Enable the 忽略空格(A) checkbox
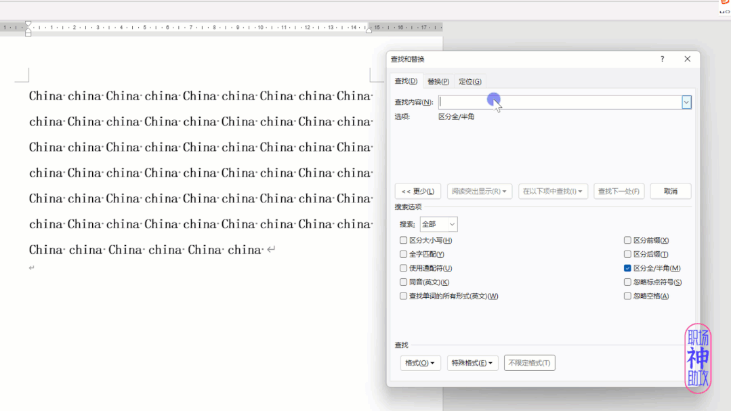 [627, 297]
